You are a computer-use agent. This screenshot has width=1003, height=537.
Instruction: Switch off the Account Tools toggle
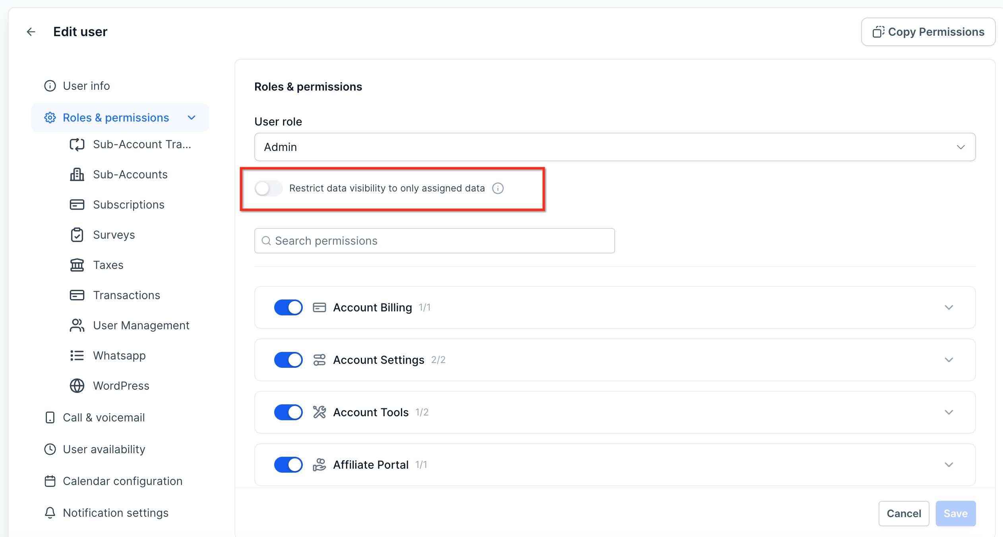point(289,412)
